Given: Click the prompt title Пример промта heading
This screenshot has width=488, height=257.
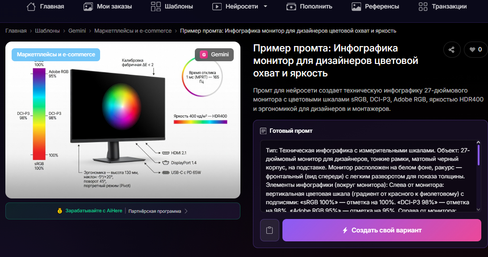Looking at the screenshot, I should (336, 61).
